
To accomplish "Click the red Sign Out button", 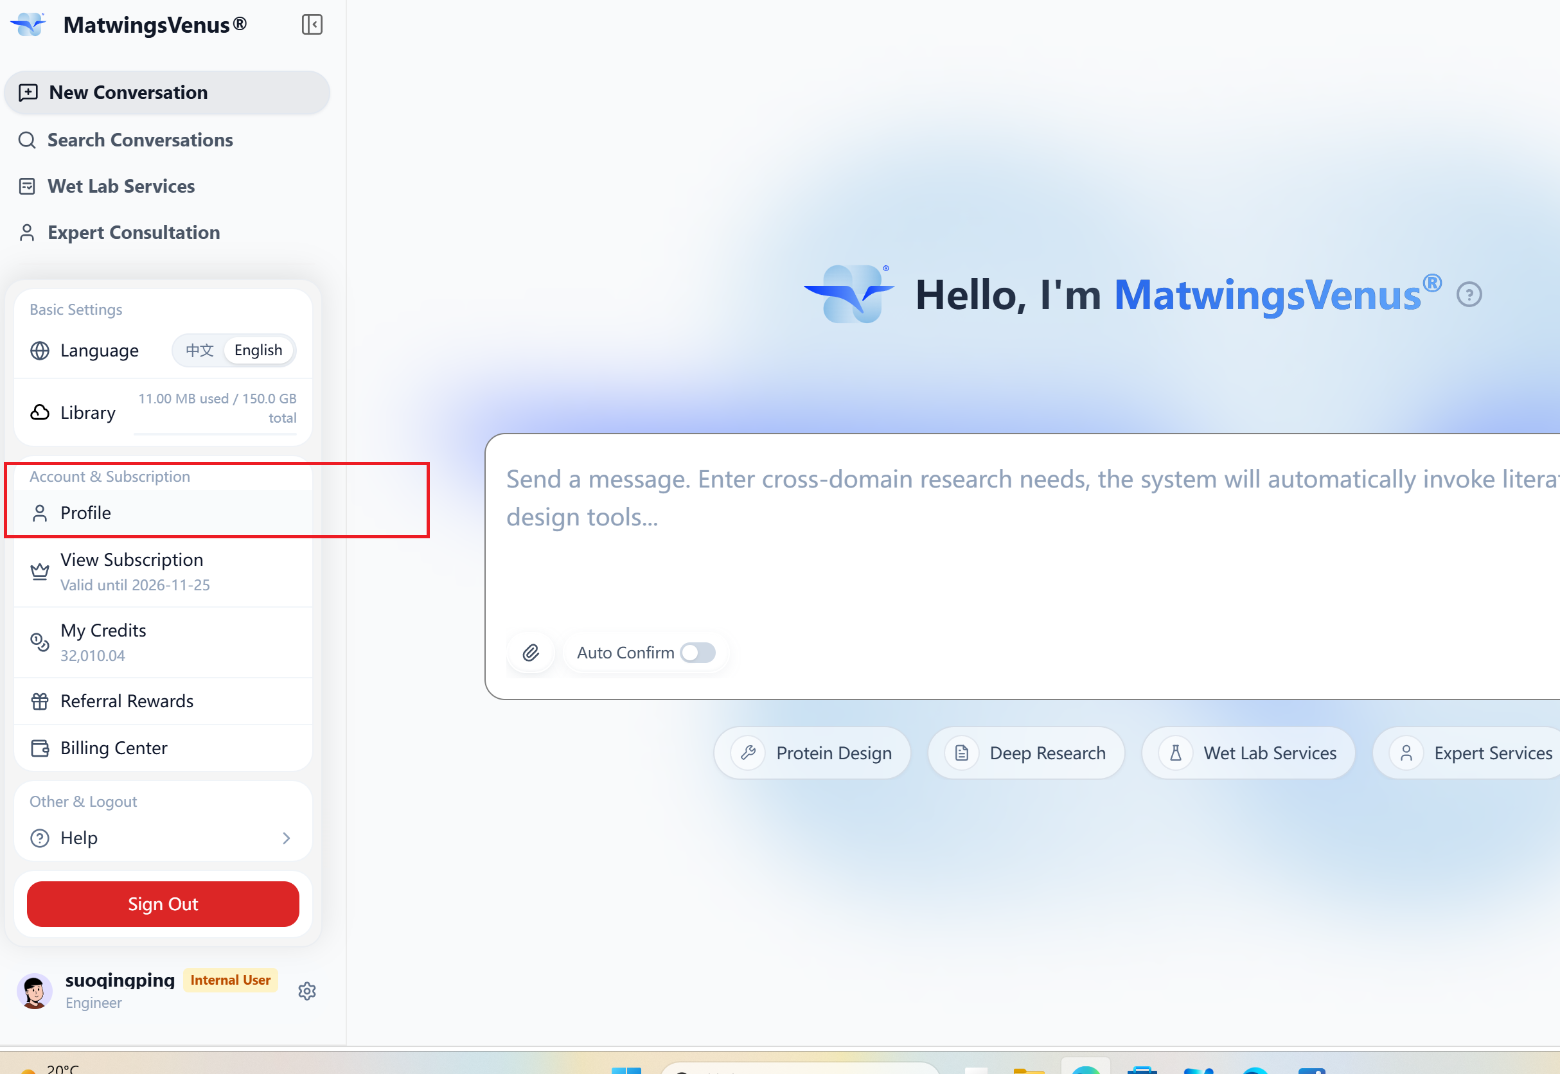I will tap(163, 904).
